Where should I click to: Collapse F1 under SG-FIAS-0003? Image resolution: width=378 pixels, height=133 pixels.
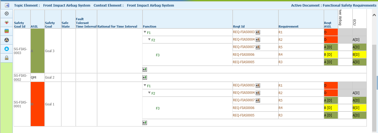tap(145, 32)
